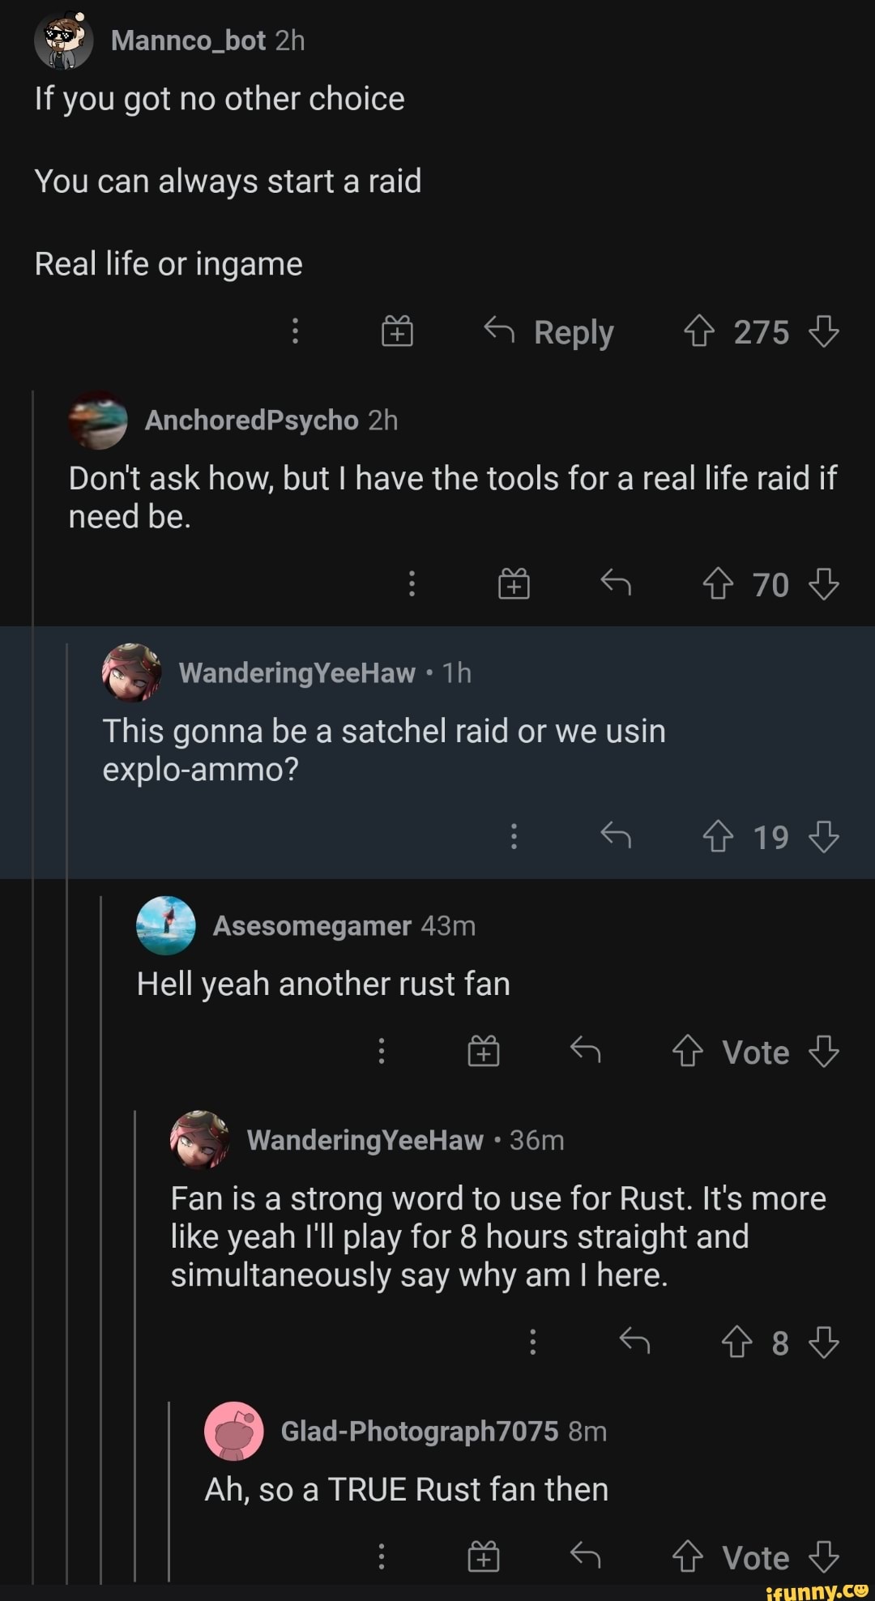Upvote Asesomegamer's comment
Screen dimensions: 875x1601
click(x=687, y=1051)
